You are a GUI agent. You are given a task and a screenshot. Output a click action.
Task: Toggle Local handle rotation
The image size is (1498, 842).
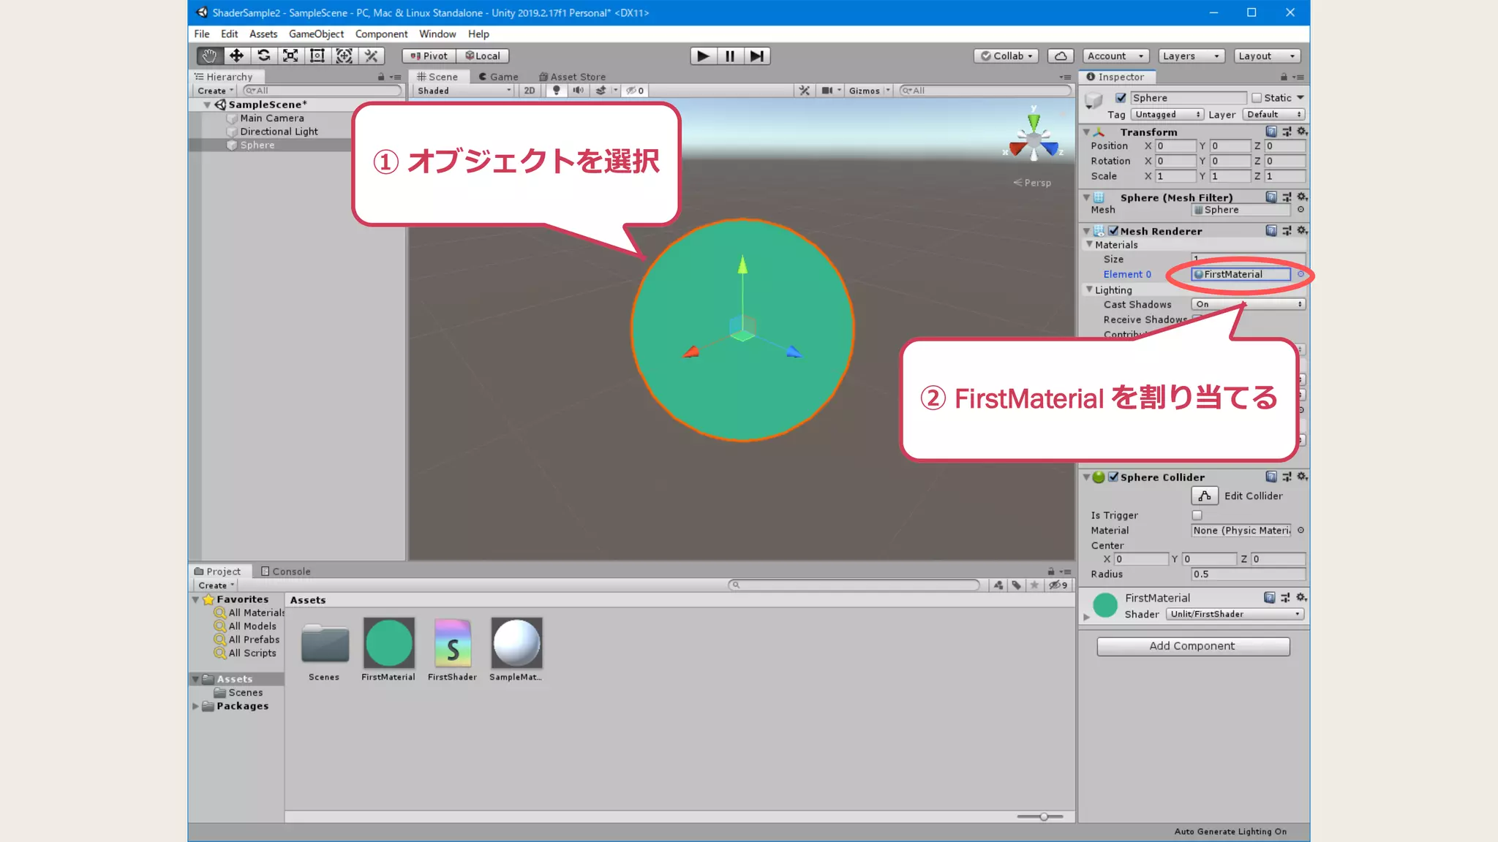click(x=483, y=56)
